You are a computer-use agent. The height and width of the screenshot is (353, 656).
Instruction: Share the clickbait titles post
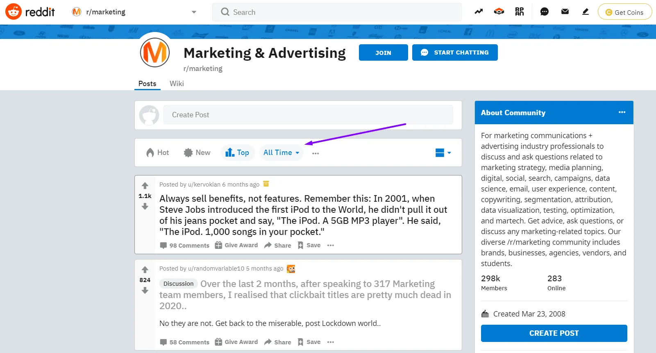click(x=278, y=342)
